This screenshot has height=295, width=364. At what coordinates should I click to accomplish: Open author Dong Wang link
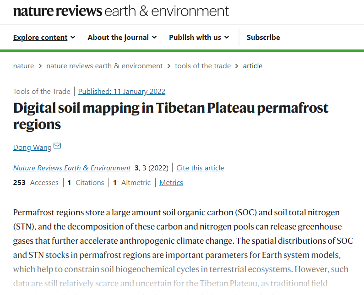32,147
